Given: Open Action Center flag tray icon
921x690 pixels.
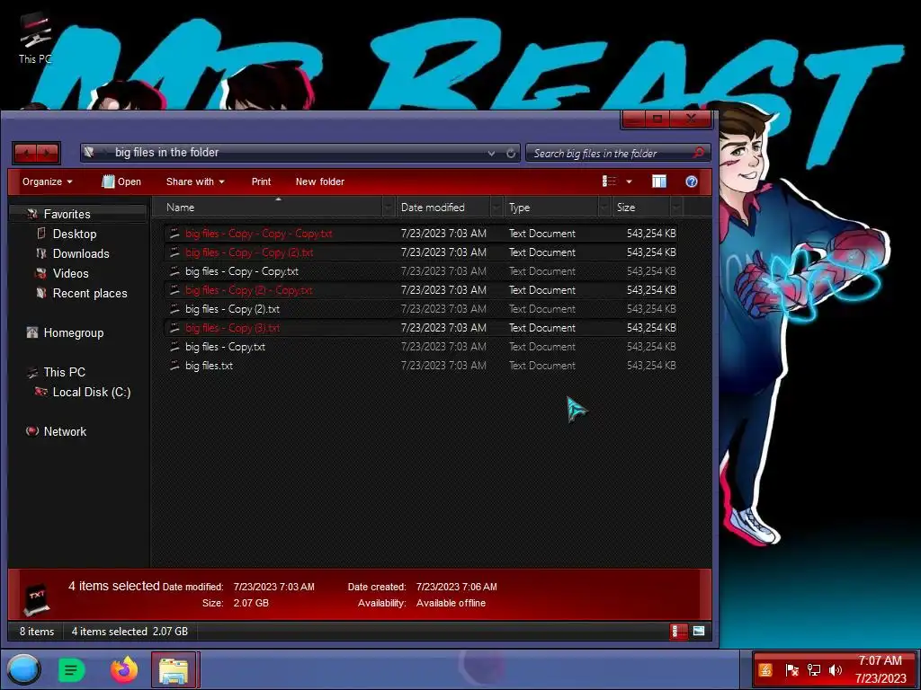Looking at the screenshot, I should 791,669.
